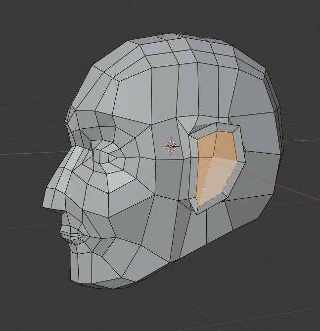The height and width of the screenshot is (331, 320).
Task: Select the upper-left orange face inside the ear
Action: click(206, 146)
